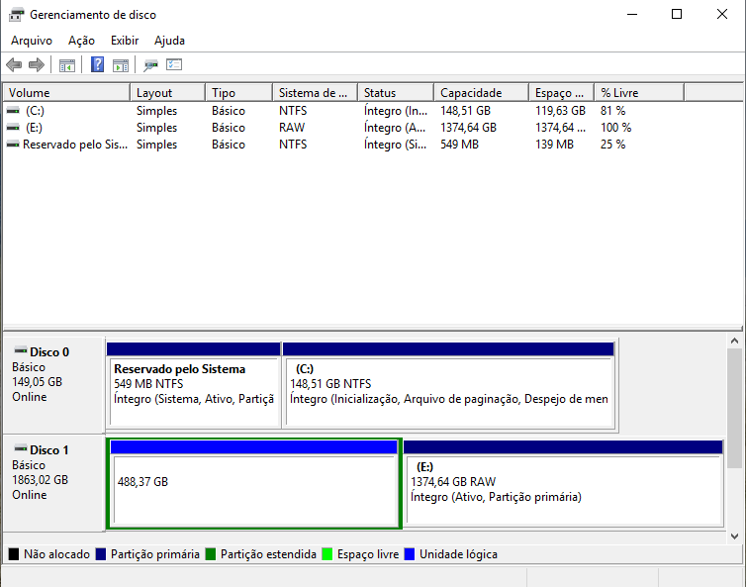Click drive icon beside Reservado pelo Sis row
This screenshot has width=746, height=587.
pos(13,145)
